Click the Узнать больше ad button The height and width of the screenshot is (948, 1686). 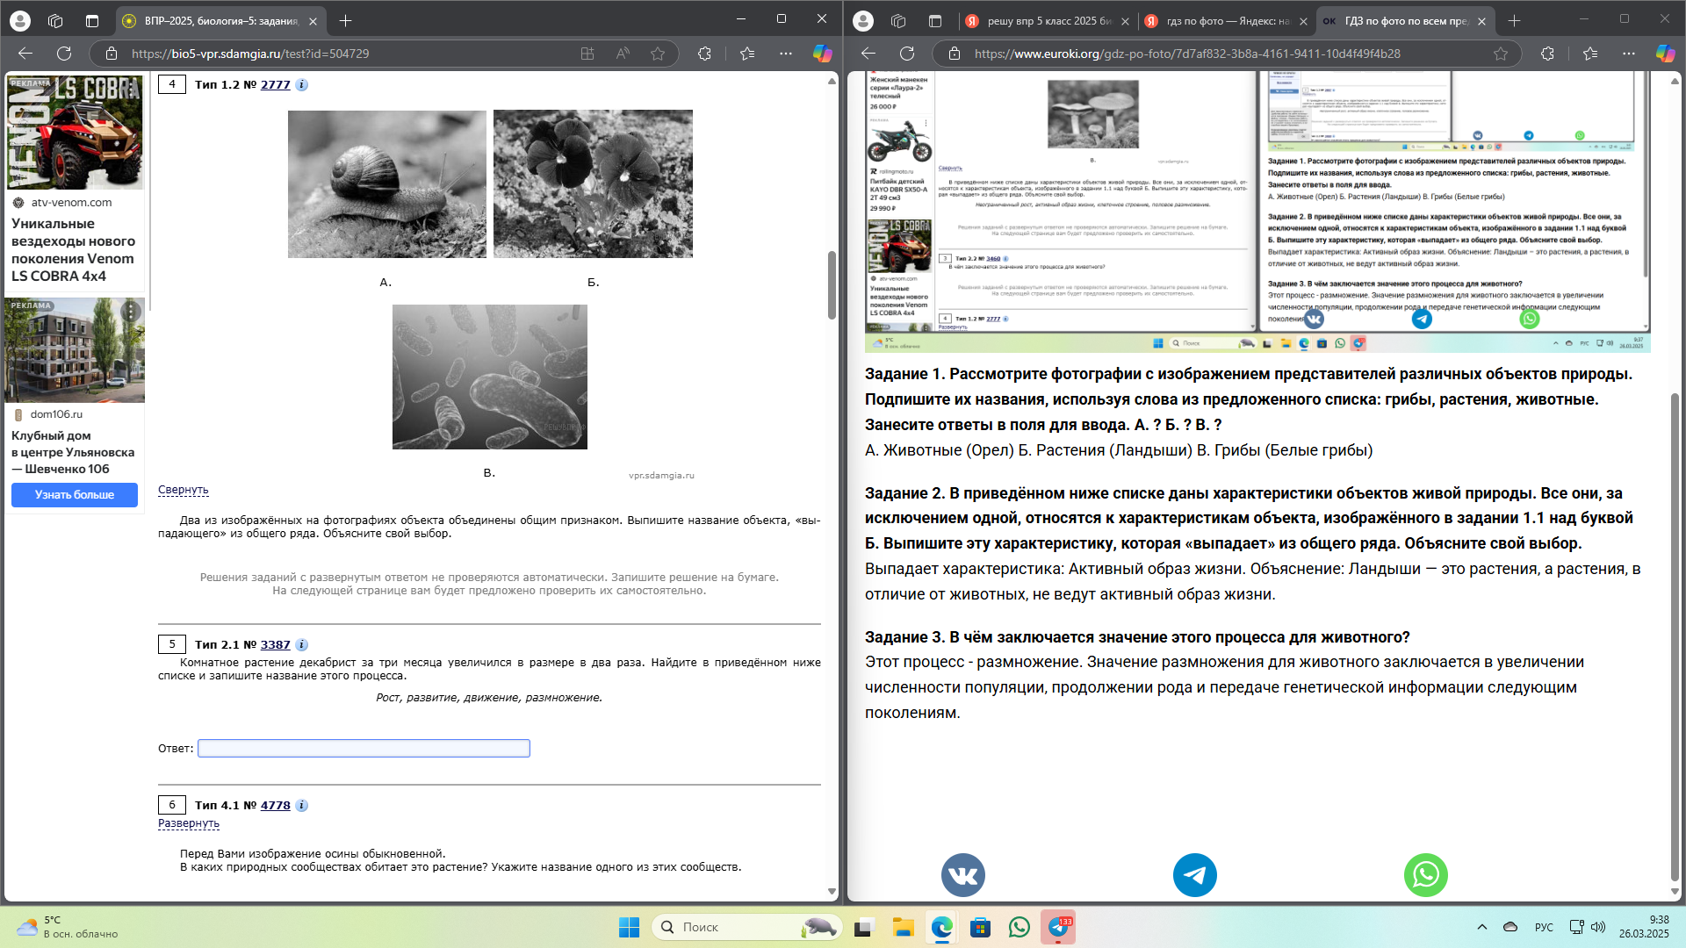pos(75,495)
